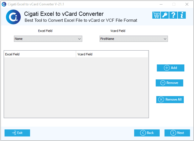Click the "Excel Field" label above dropdown
Viewport: 194px width, 141px height.
(45, 31)
